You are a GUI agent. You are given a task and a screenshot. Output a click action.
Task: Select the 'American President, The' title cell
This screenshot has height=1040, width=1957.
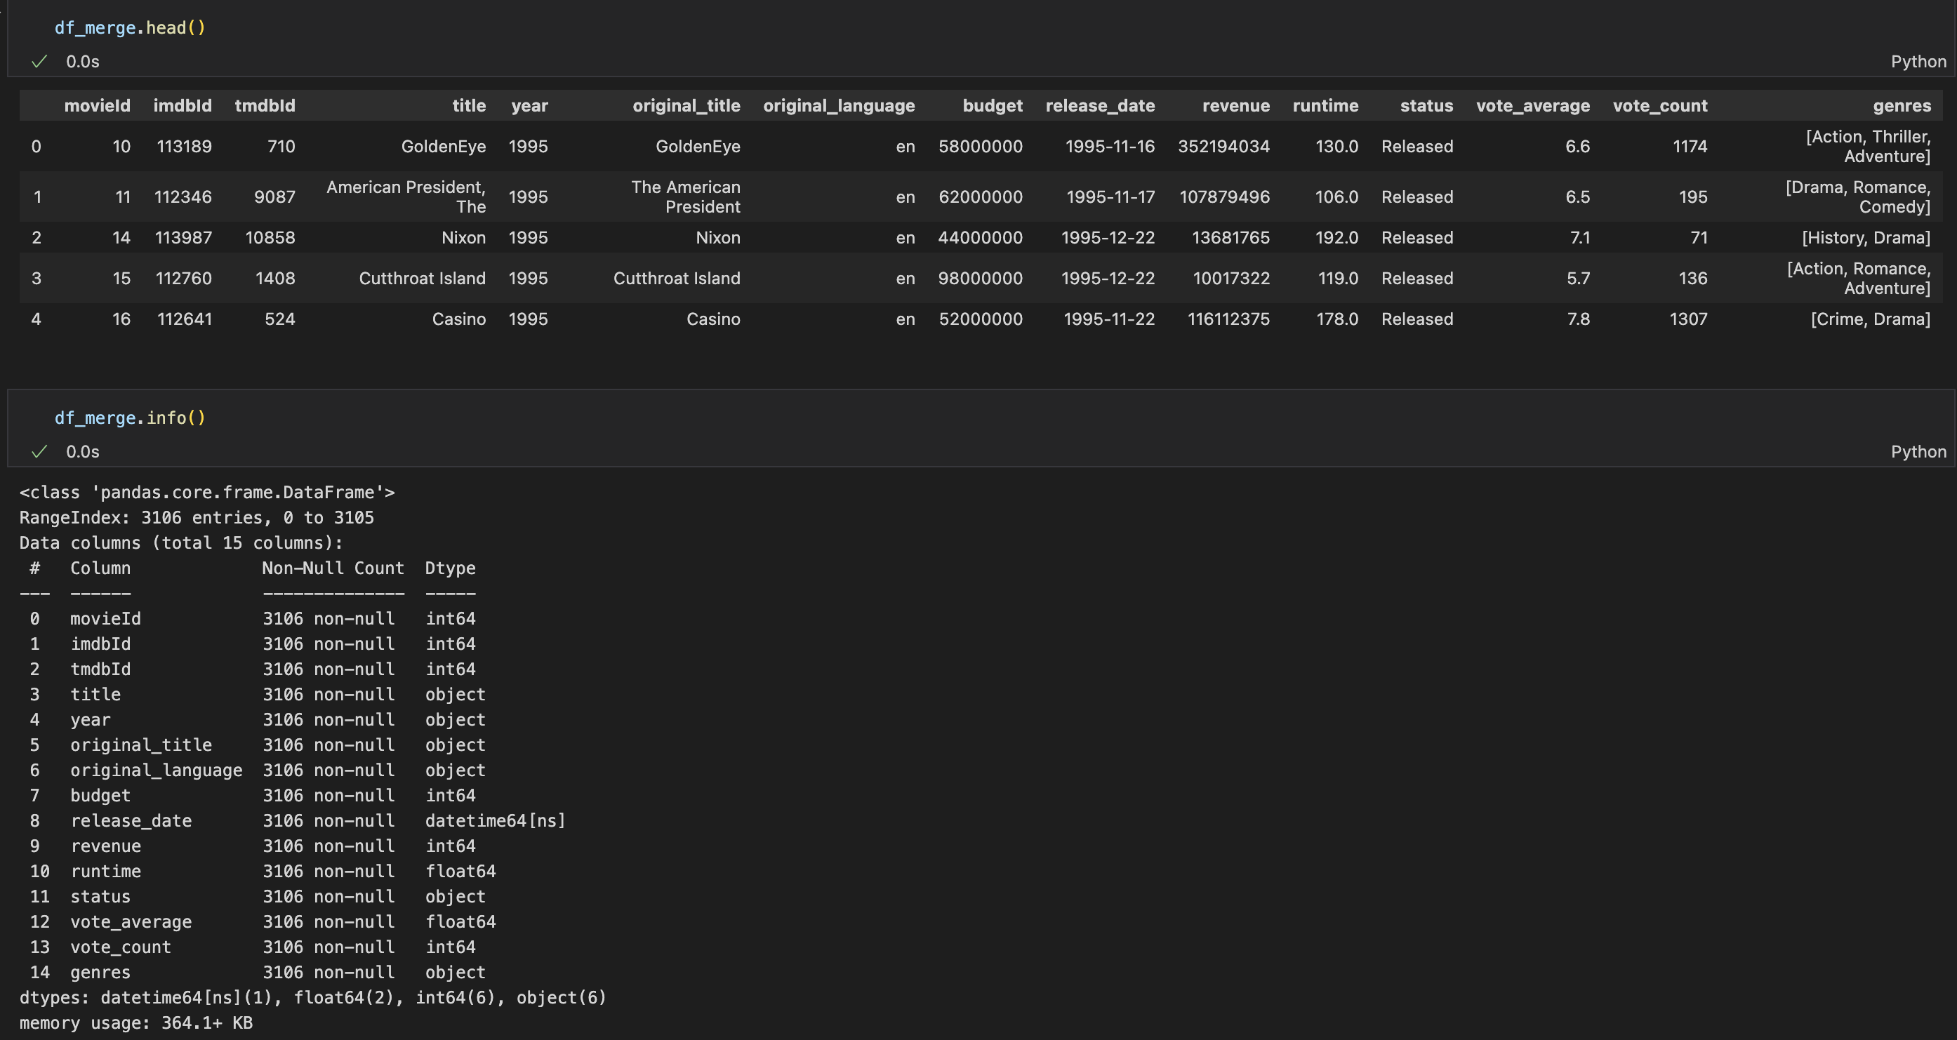click(x=406, y=196)
